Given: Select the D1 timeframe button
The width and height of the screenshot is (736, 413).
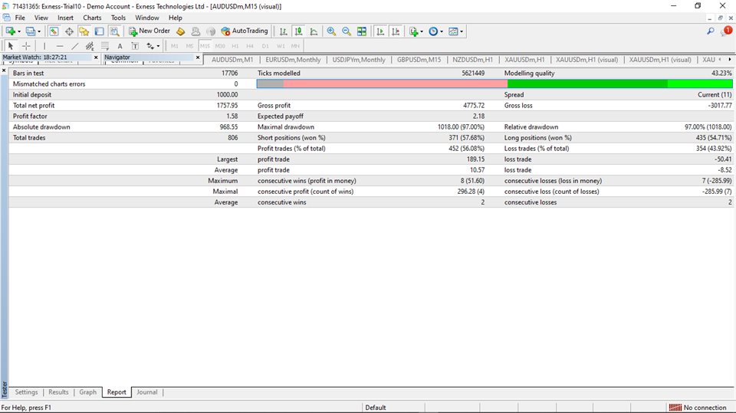Looking at the screenshot, I should [x=265, y=46].
